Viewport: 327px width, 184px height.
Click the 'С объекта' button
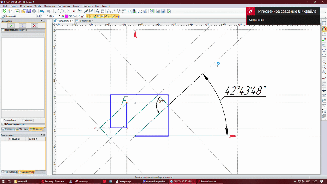click(x=28, y=120)
